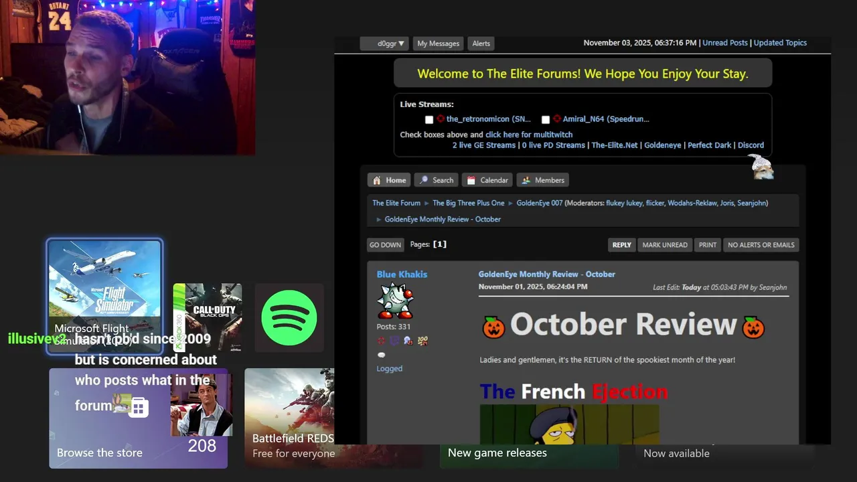Image resolution: width=857 pixels, height=482 pixels.
Task: Click the calendar icon on Calendar tab
Action: [x=471, y=180]
